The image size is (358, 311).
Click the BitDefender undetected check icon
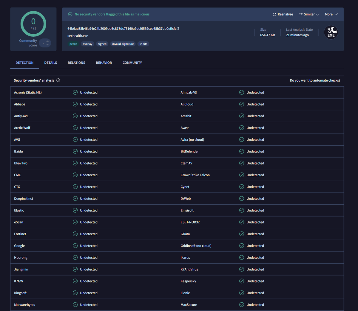point(242,151)
